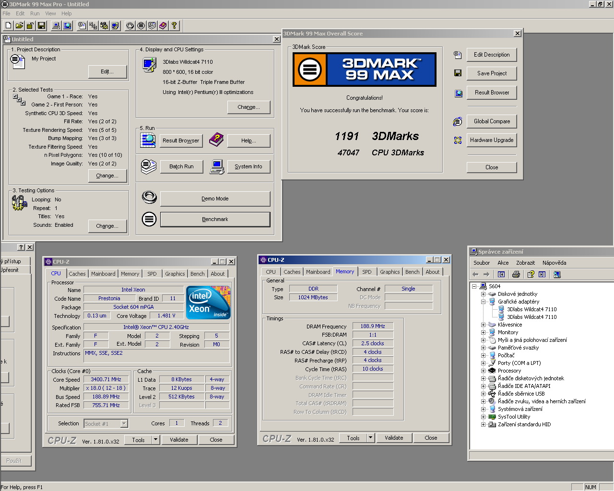Image resolution: width=614 pixels, height=491 pixels.
Task: Click the Demo Mode ring toolbar icon
Action: pos(130,25)
